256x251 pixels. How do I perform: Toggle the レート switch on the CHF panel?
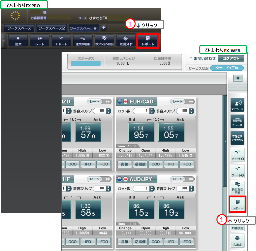pos(99,179)
